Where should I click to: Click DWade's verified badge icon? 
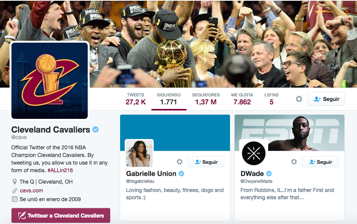[269, 174]
